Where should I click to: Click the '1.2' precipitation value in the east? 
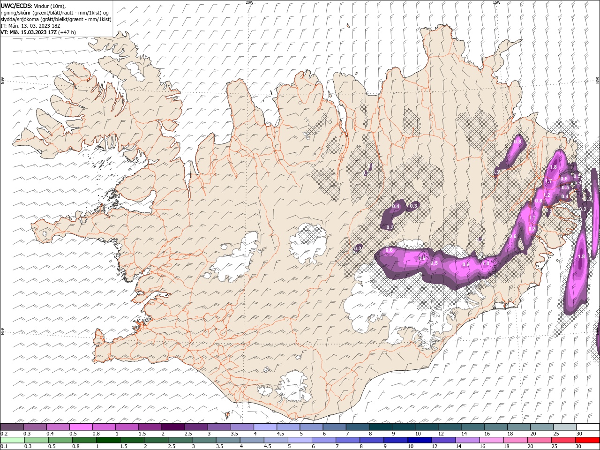(x=546, y=195)
